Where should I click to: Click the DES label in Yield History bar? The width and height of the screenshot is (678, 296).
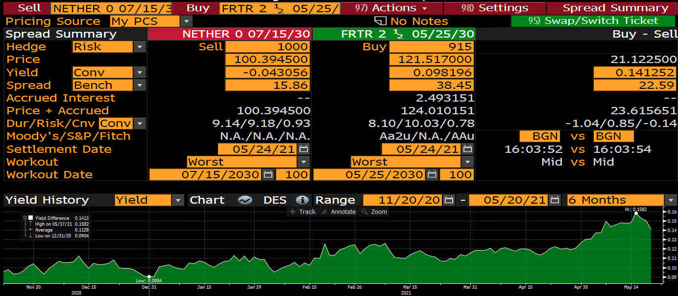coord(275,200)
